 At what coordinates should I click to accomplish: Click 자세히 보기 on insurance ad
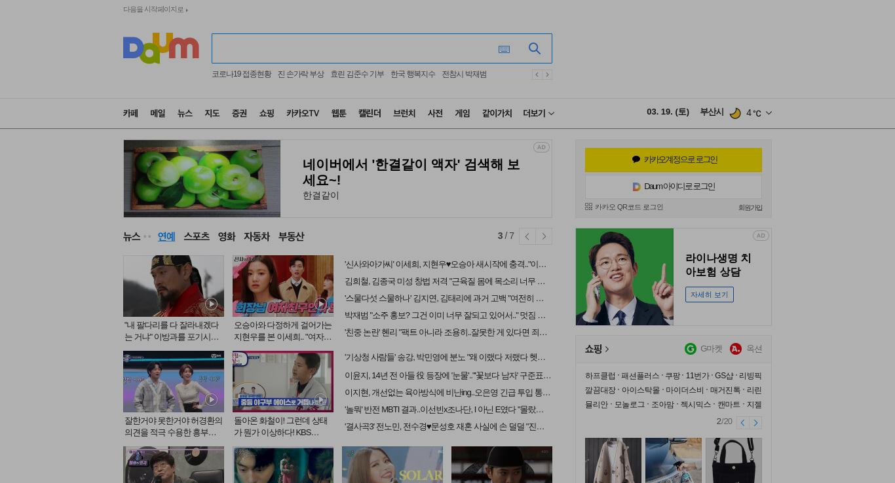click(710, 295)
